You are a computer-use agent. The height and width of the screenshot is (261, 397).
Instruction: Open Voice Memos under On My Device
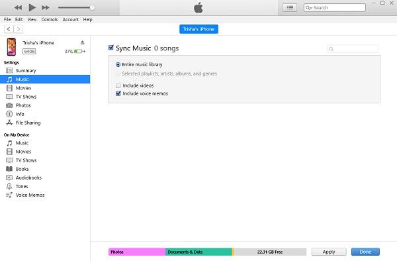click(45, 195)
